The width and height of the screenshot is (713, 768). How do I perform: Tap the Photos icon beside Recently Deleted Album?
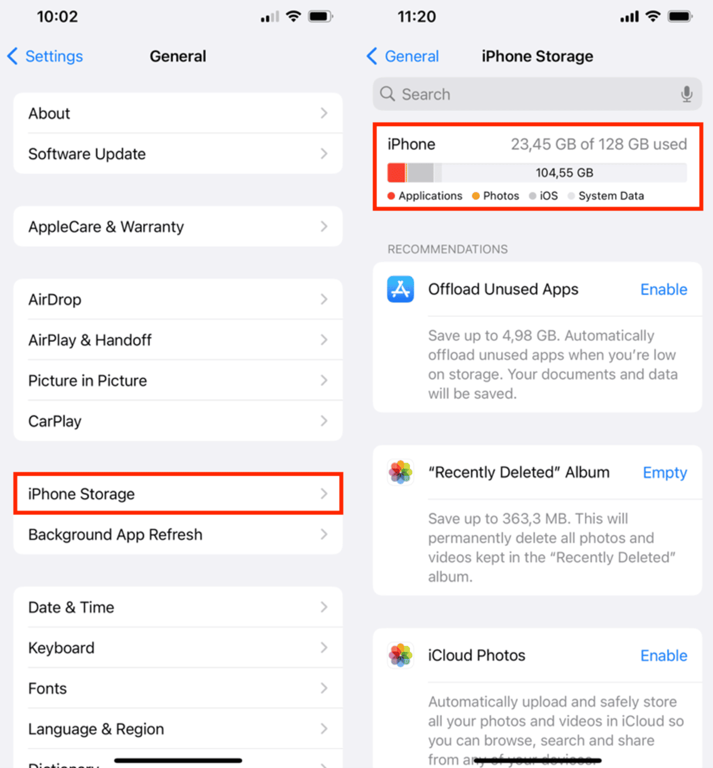(400, 472)
